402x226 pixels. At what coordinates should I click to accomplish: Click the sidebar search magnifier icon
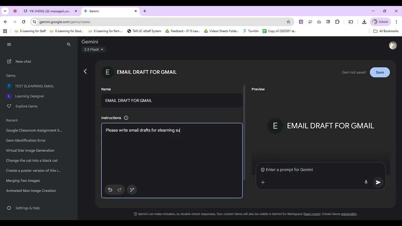pyautogui.click(x=69, y=45)
